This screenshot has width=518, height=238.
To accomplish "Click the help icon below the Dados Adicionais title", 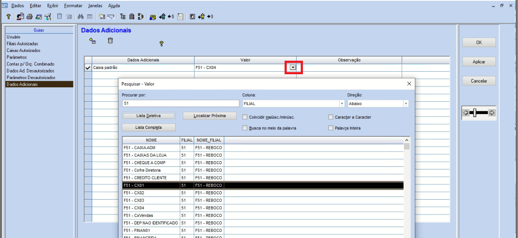I will [x=161, y=44].
